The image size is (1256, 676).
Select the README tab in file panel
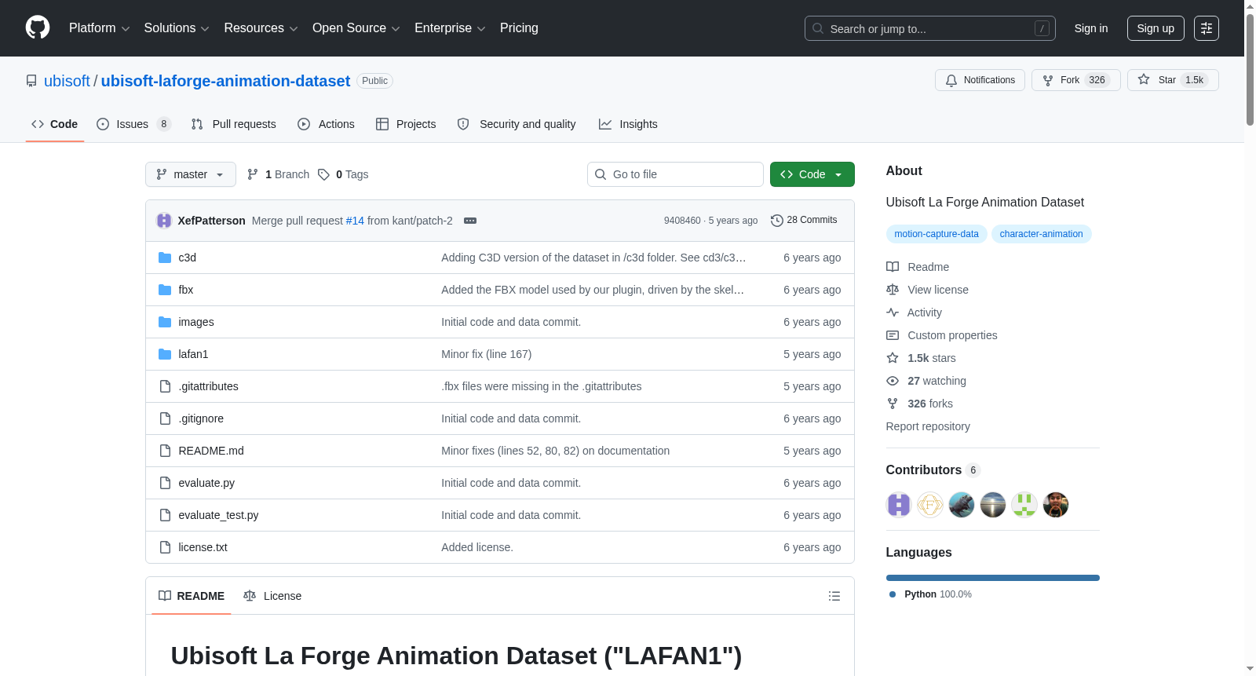(x=192, y=596)
